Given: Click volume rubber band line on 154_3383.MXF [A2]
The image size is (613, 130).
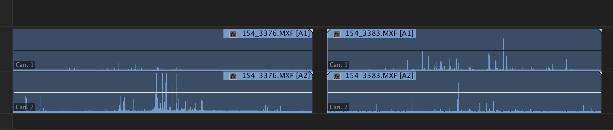Looking at the screenshot, I should click(521, 93).
